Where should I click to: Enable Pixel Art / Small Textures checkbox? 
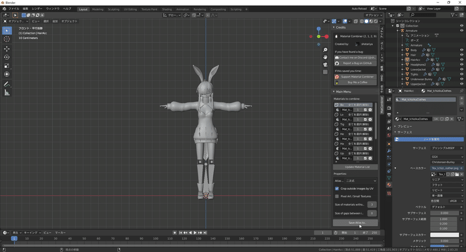click(337, 196)
